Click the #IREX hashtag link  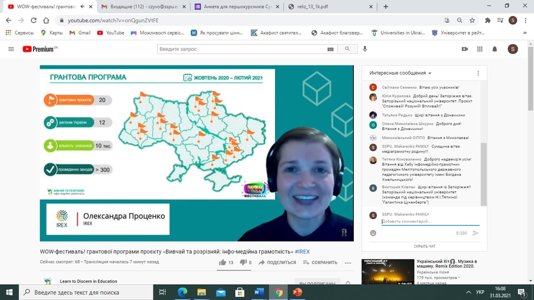302,252
